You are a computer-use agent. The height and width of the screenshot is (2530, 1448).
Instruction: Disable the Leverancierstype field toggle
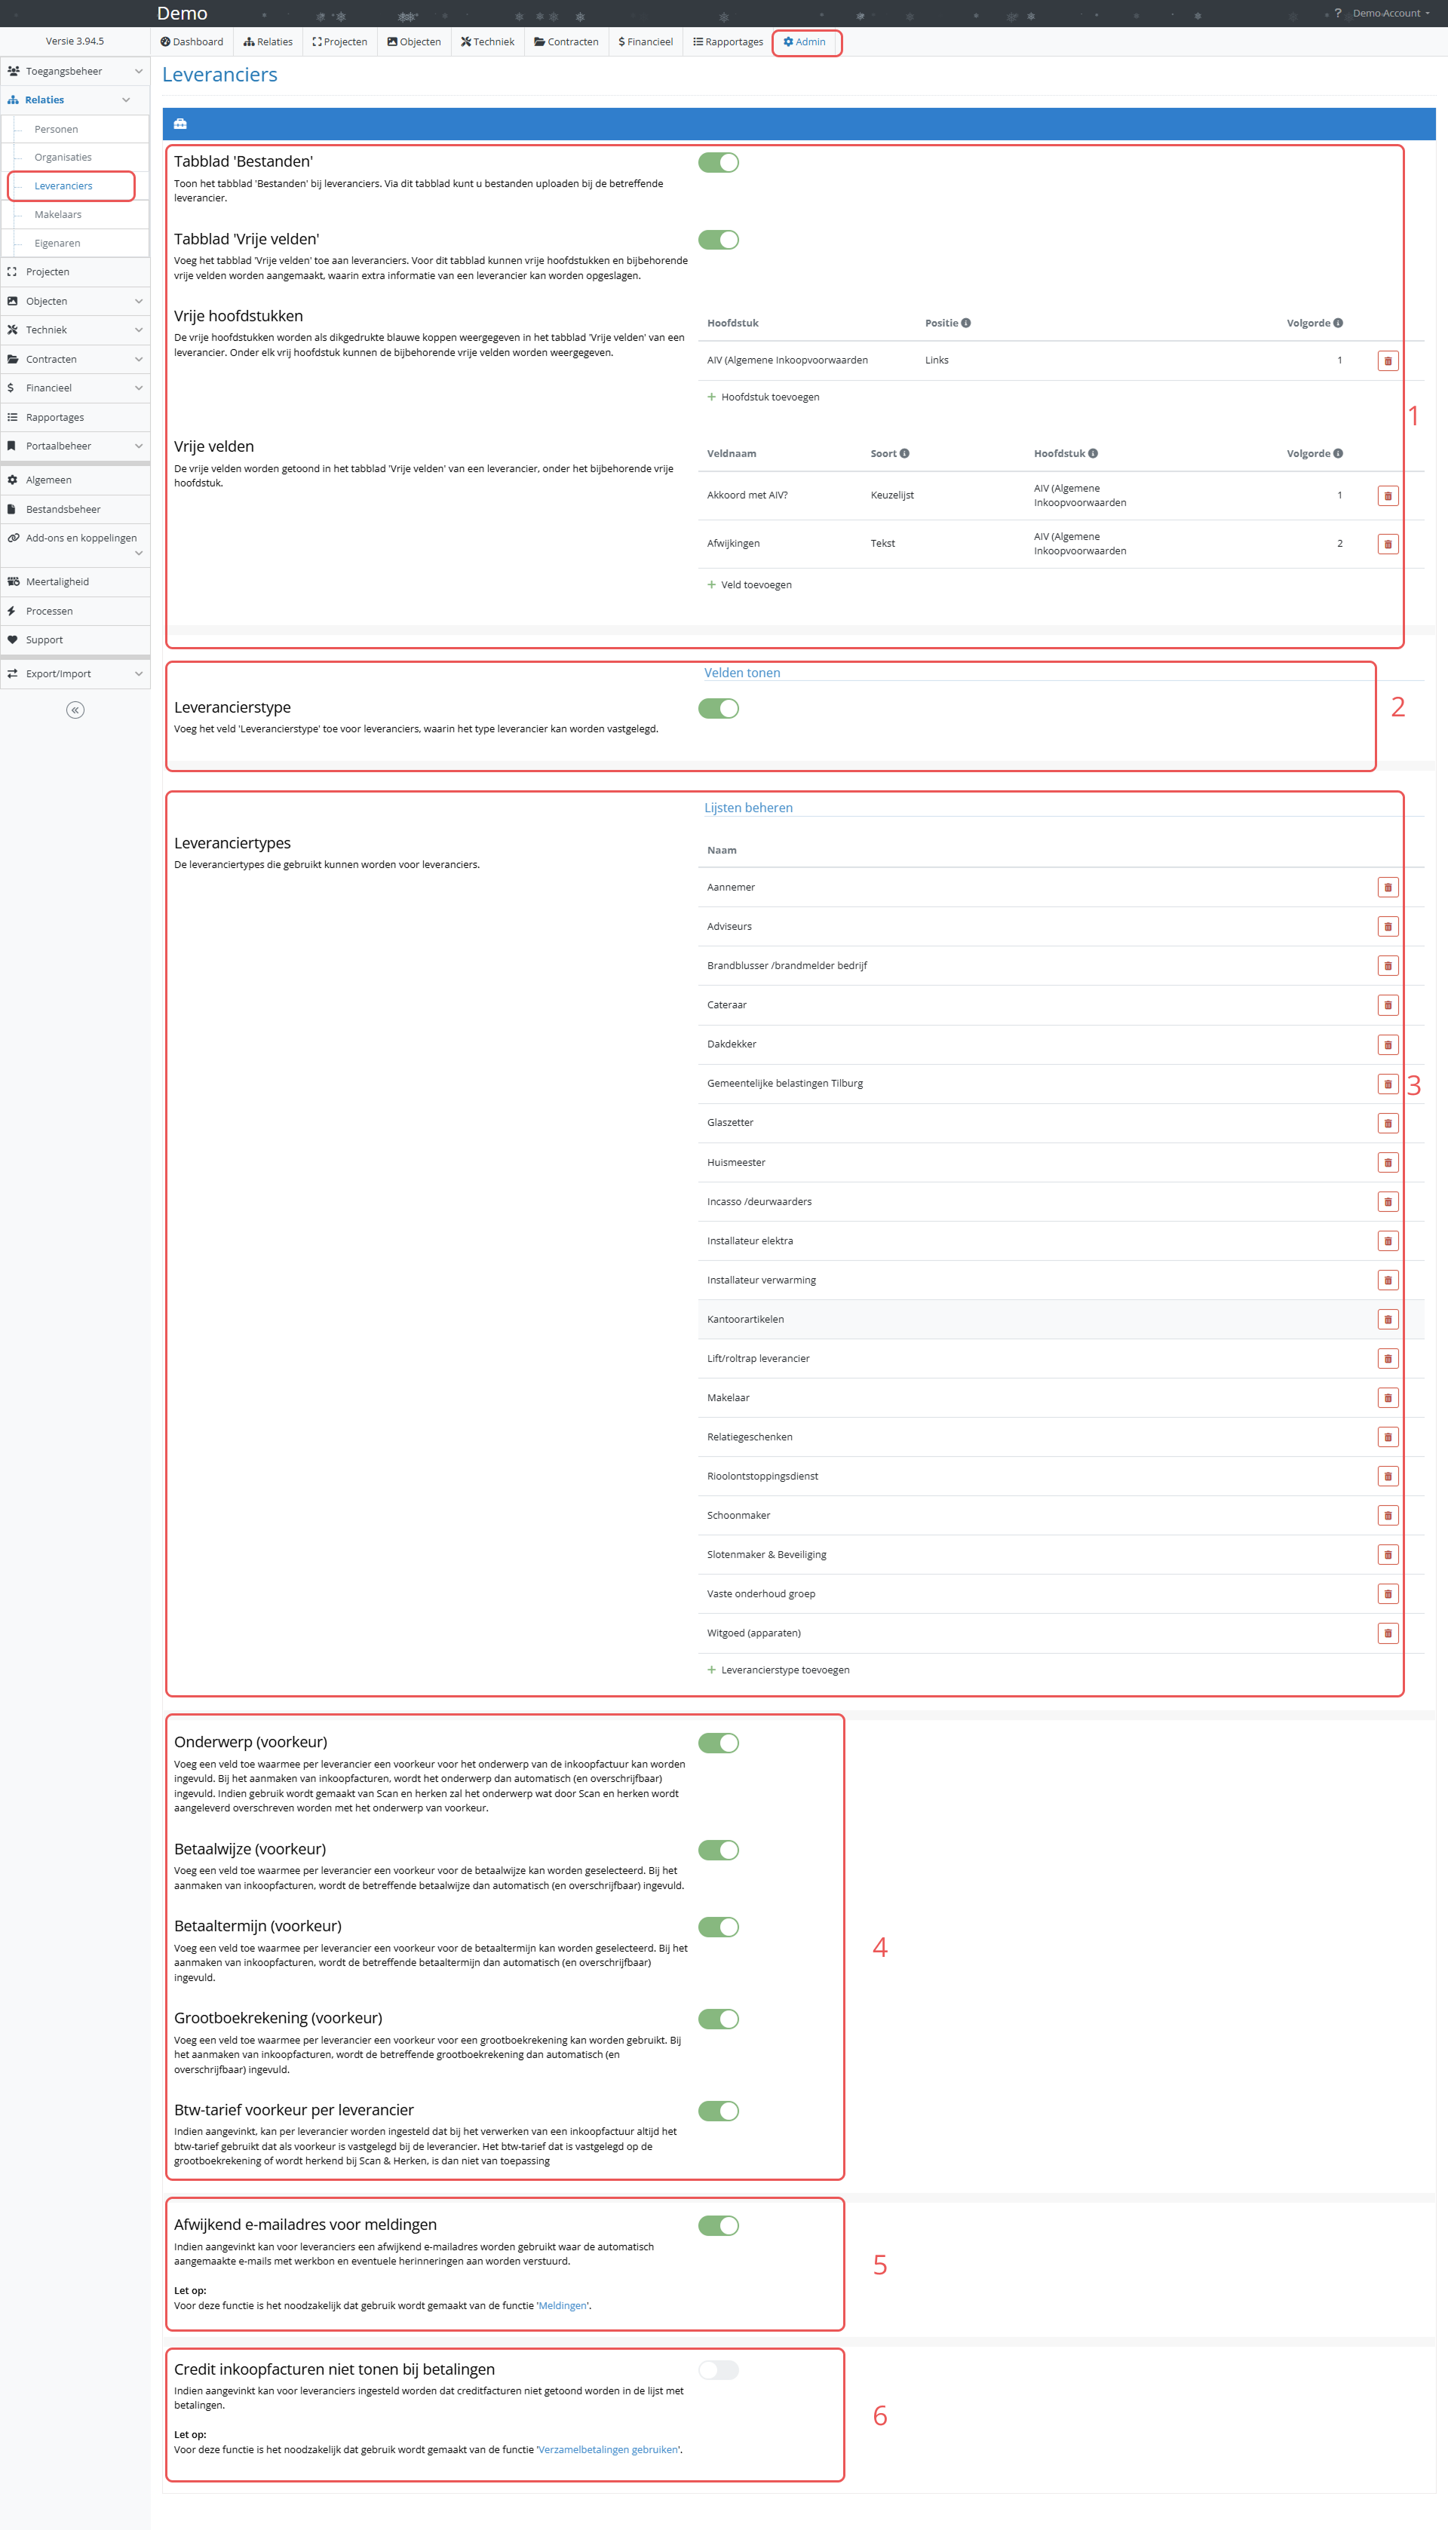click(x=718, y=709)
